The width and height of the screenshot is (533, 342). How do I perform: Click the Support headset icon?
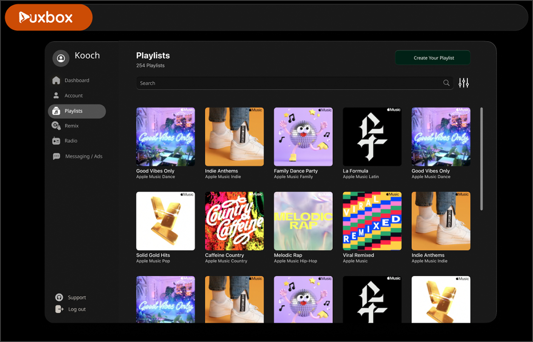[59, 297]
